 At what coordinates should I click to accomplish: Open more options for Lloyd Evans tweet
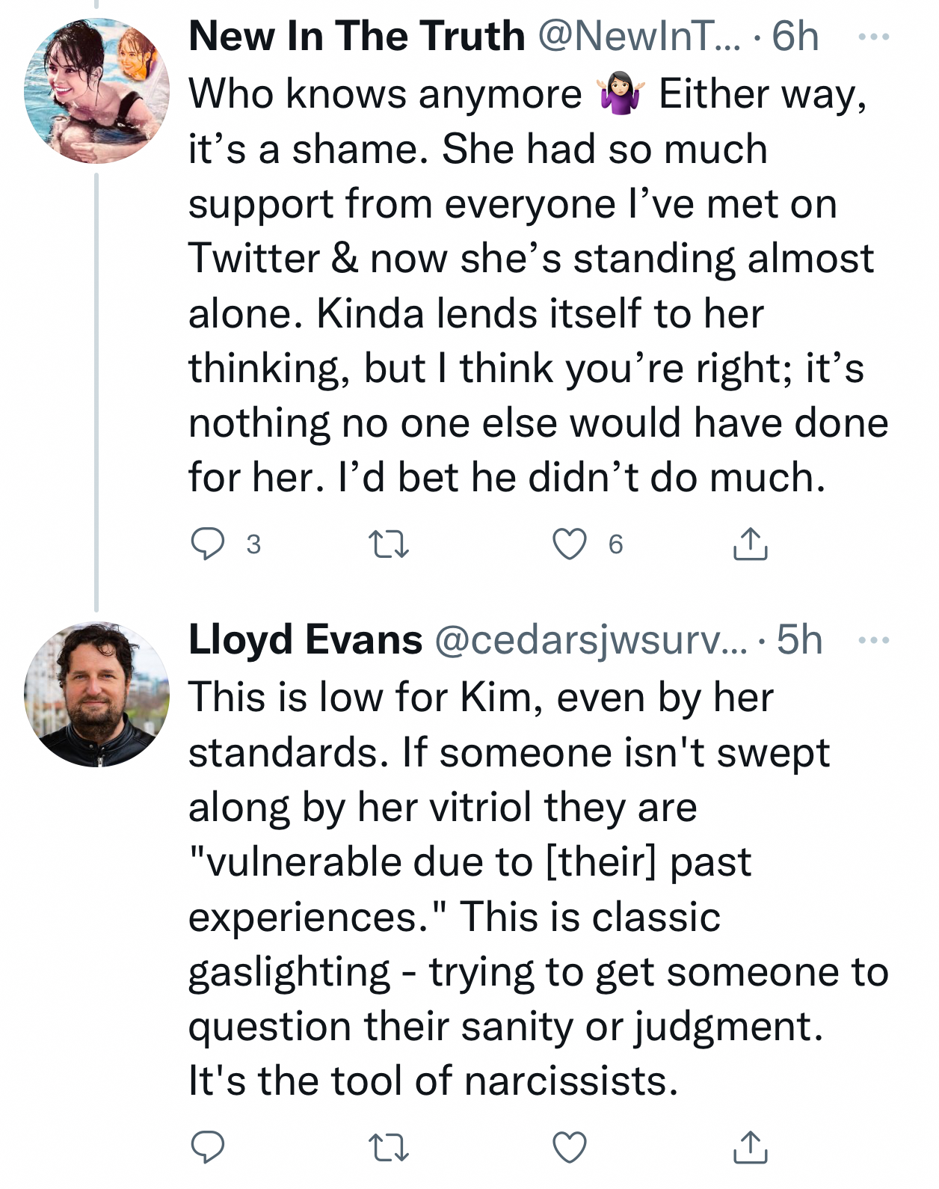click(873, 640)
